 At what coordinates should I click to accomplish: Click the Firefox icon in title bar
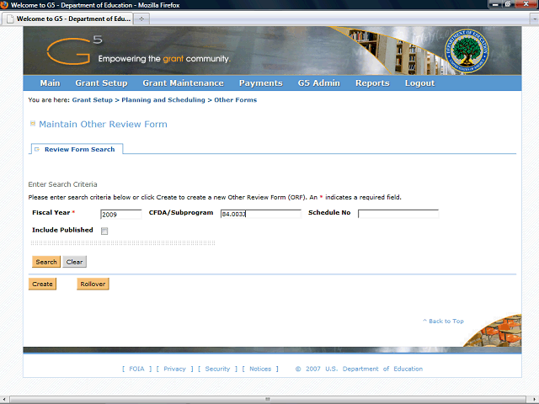(x=4, y=5)
